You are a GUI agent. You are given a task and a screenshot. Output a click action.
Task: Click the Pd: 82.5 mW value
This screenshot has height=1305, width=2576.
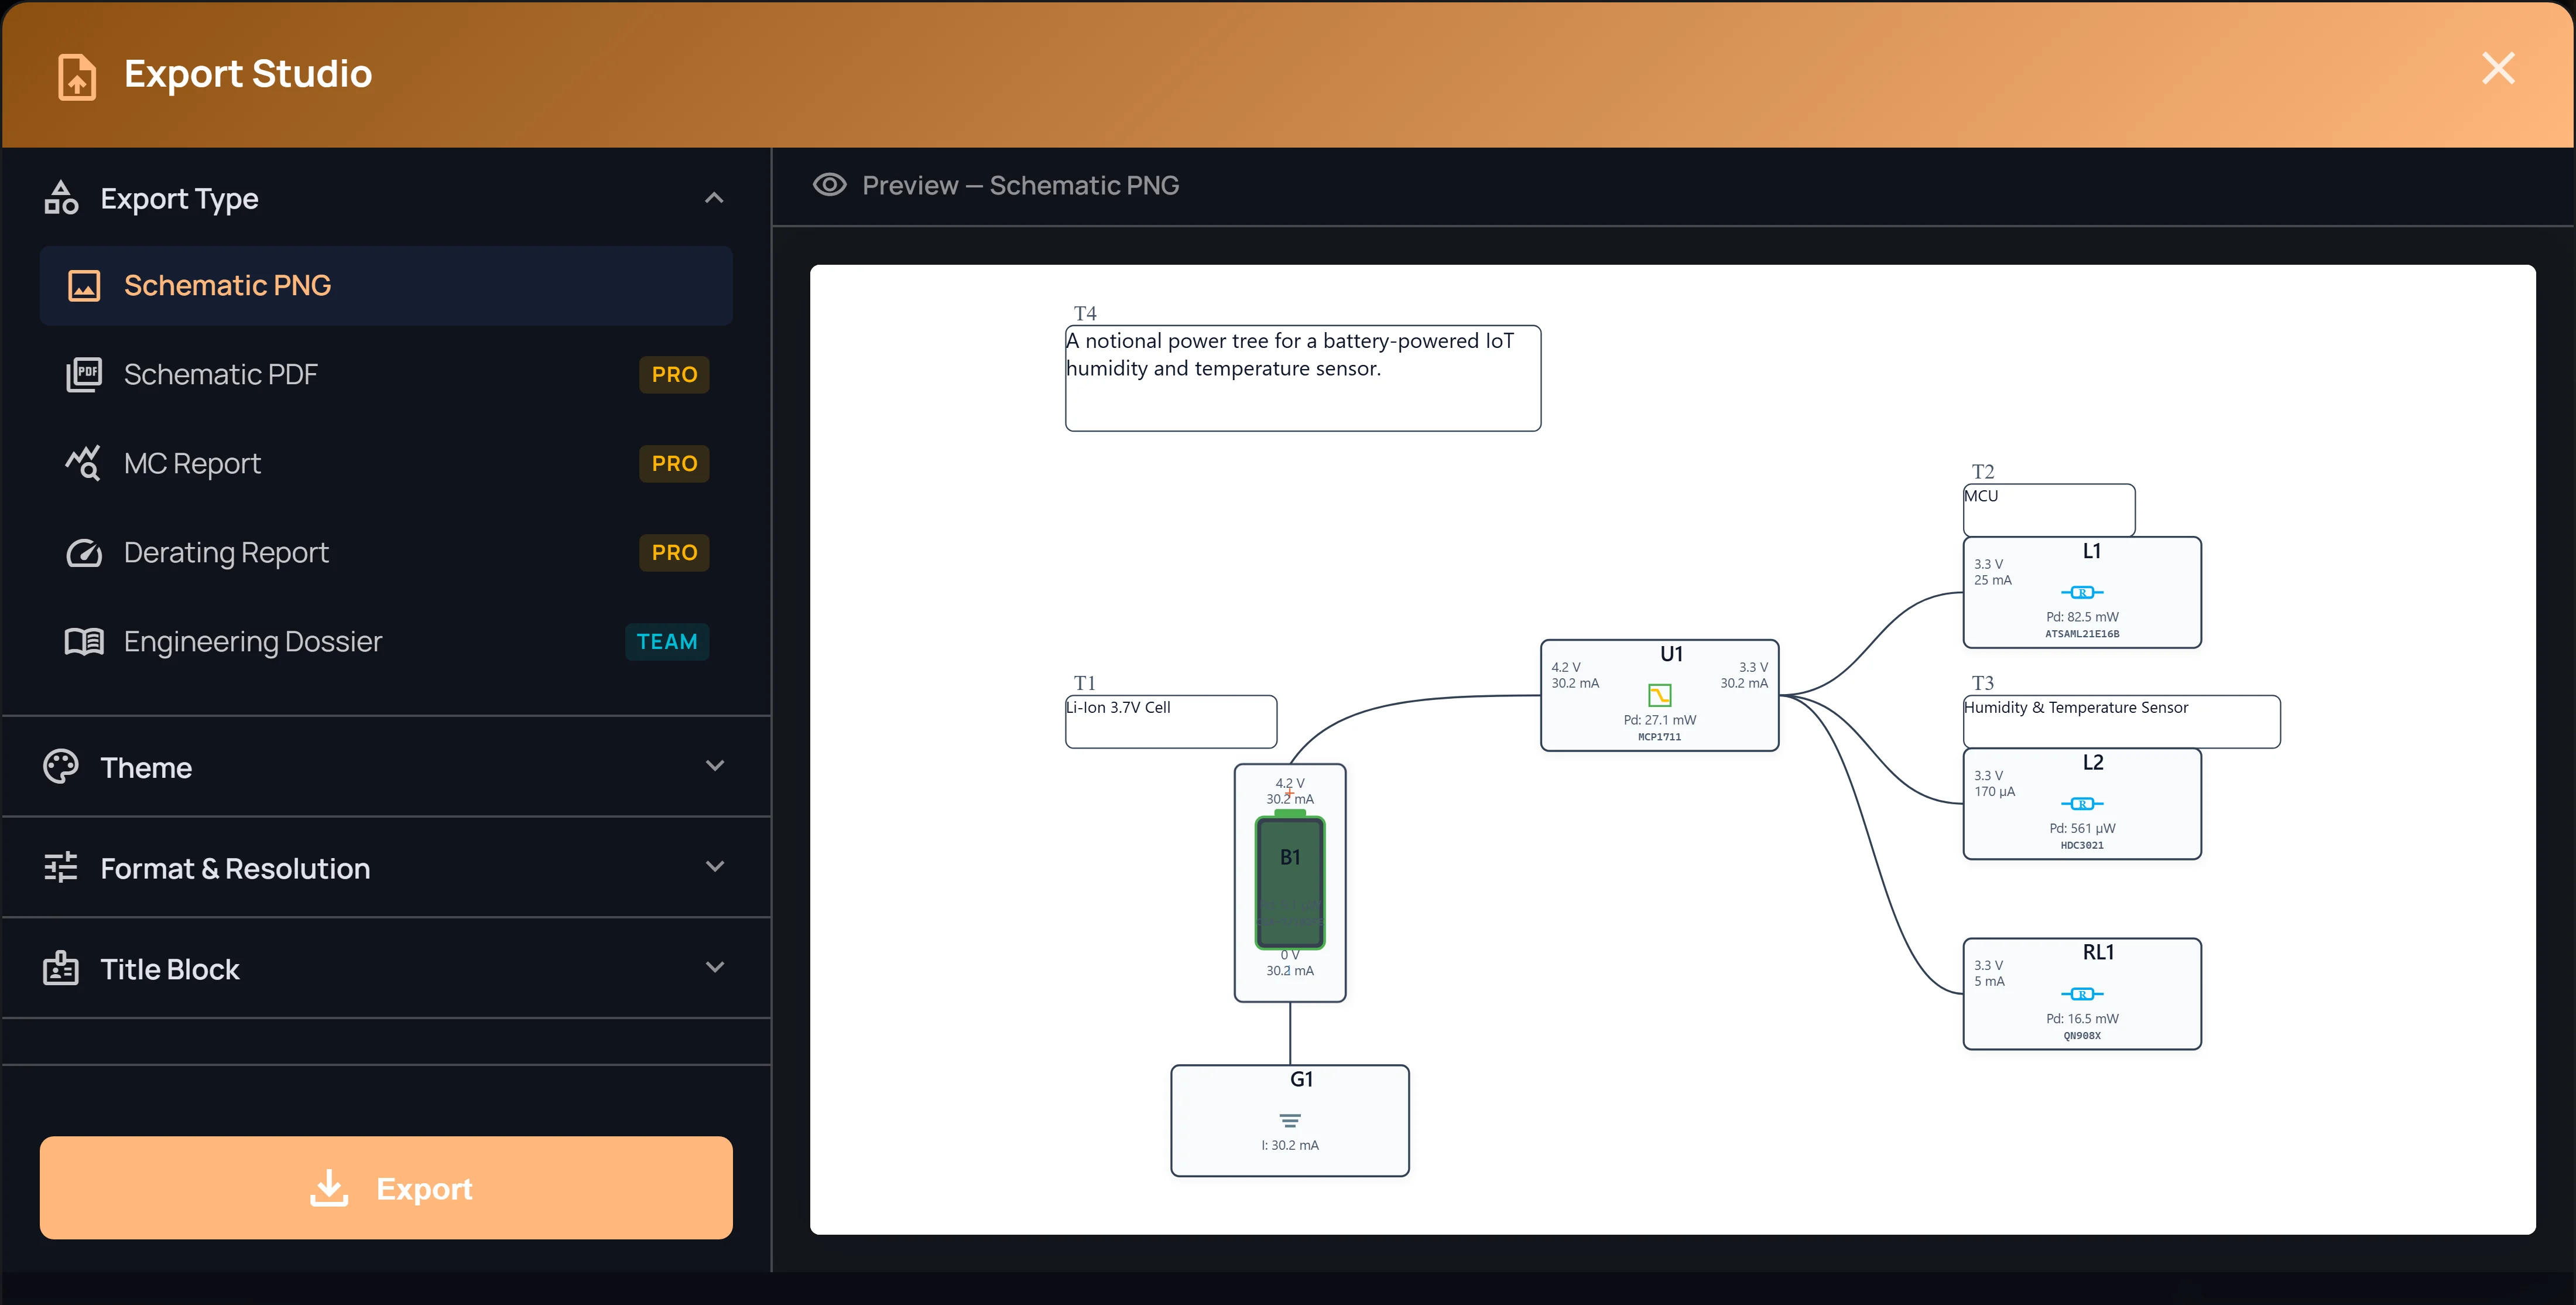pos(2082,617)
